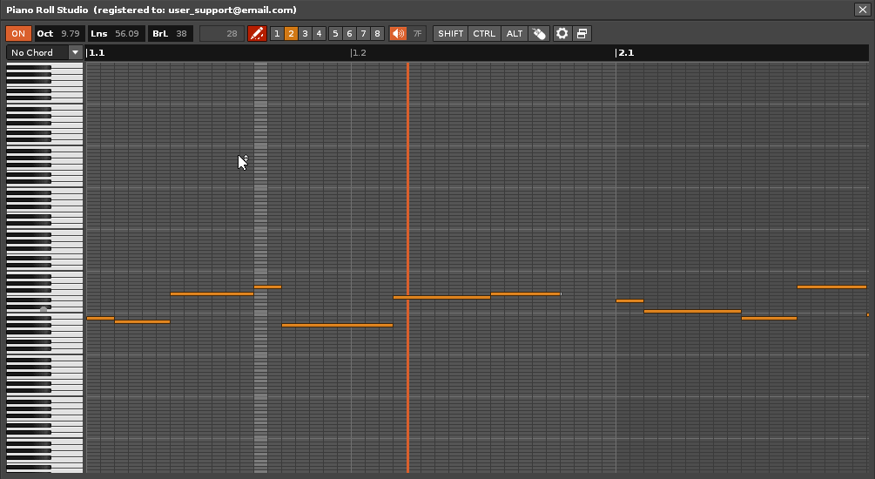The image size is (875, 479).
Task: Toggle the SHIFT modifier button
Action: coord(450,33)
